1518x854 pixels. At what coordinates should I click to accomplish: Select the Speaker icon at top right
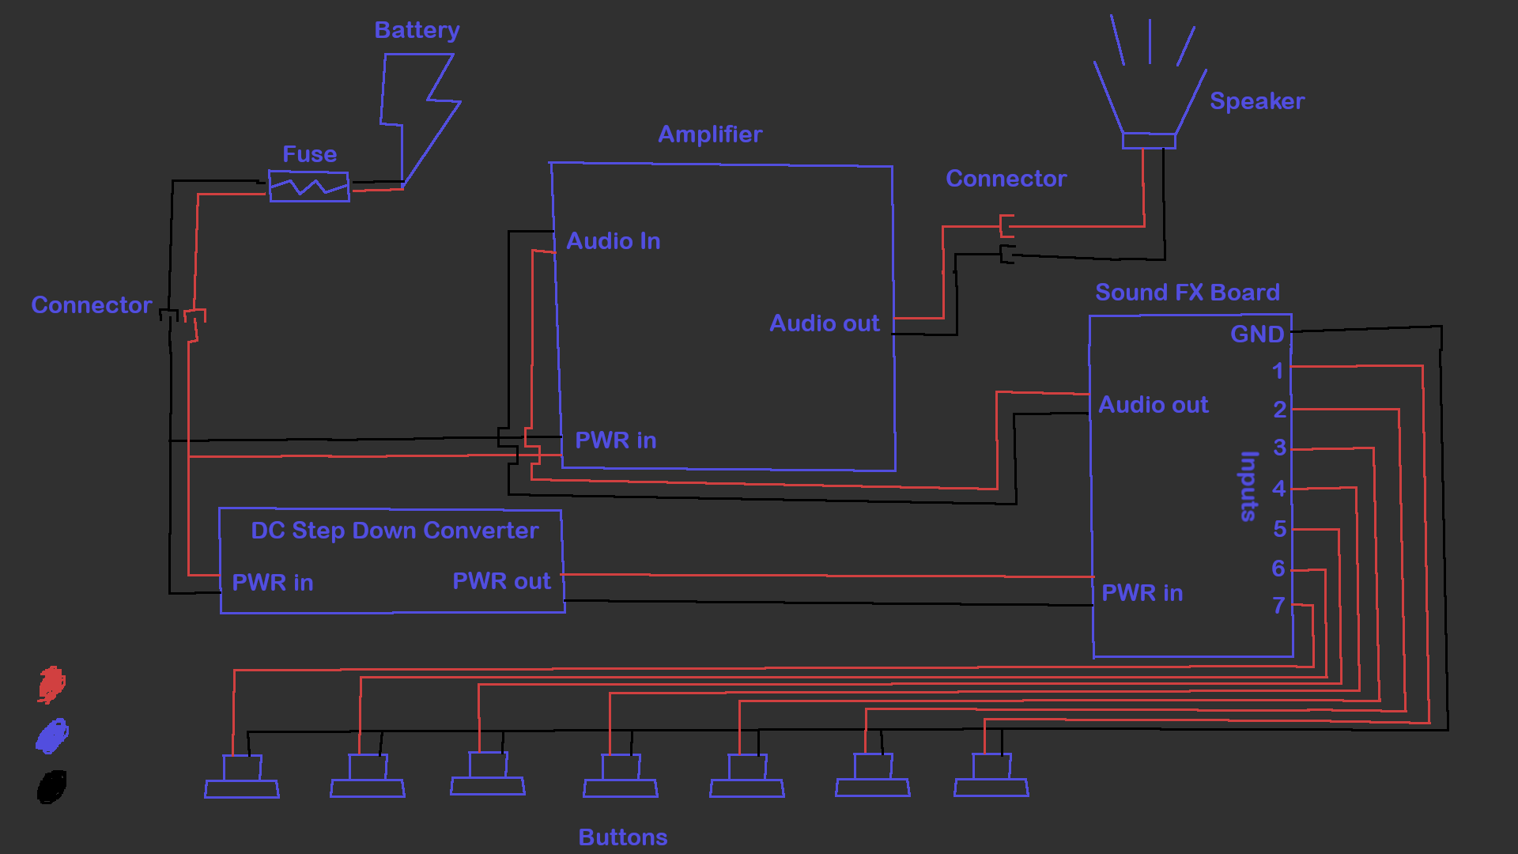[1146, 87]
